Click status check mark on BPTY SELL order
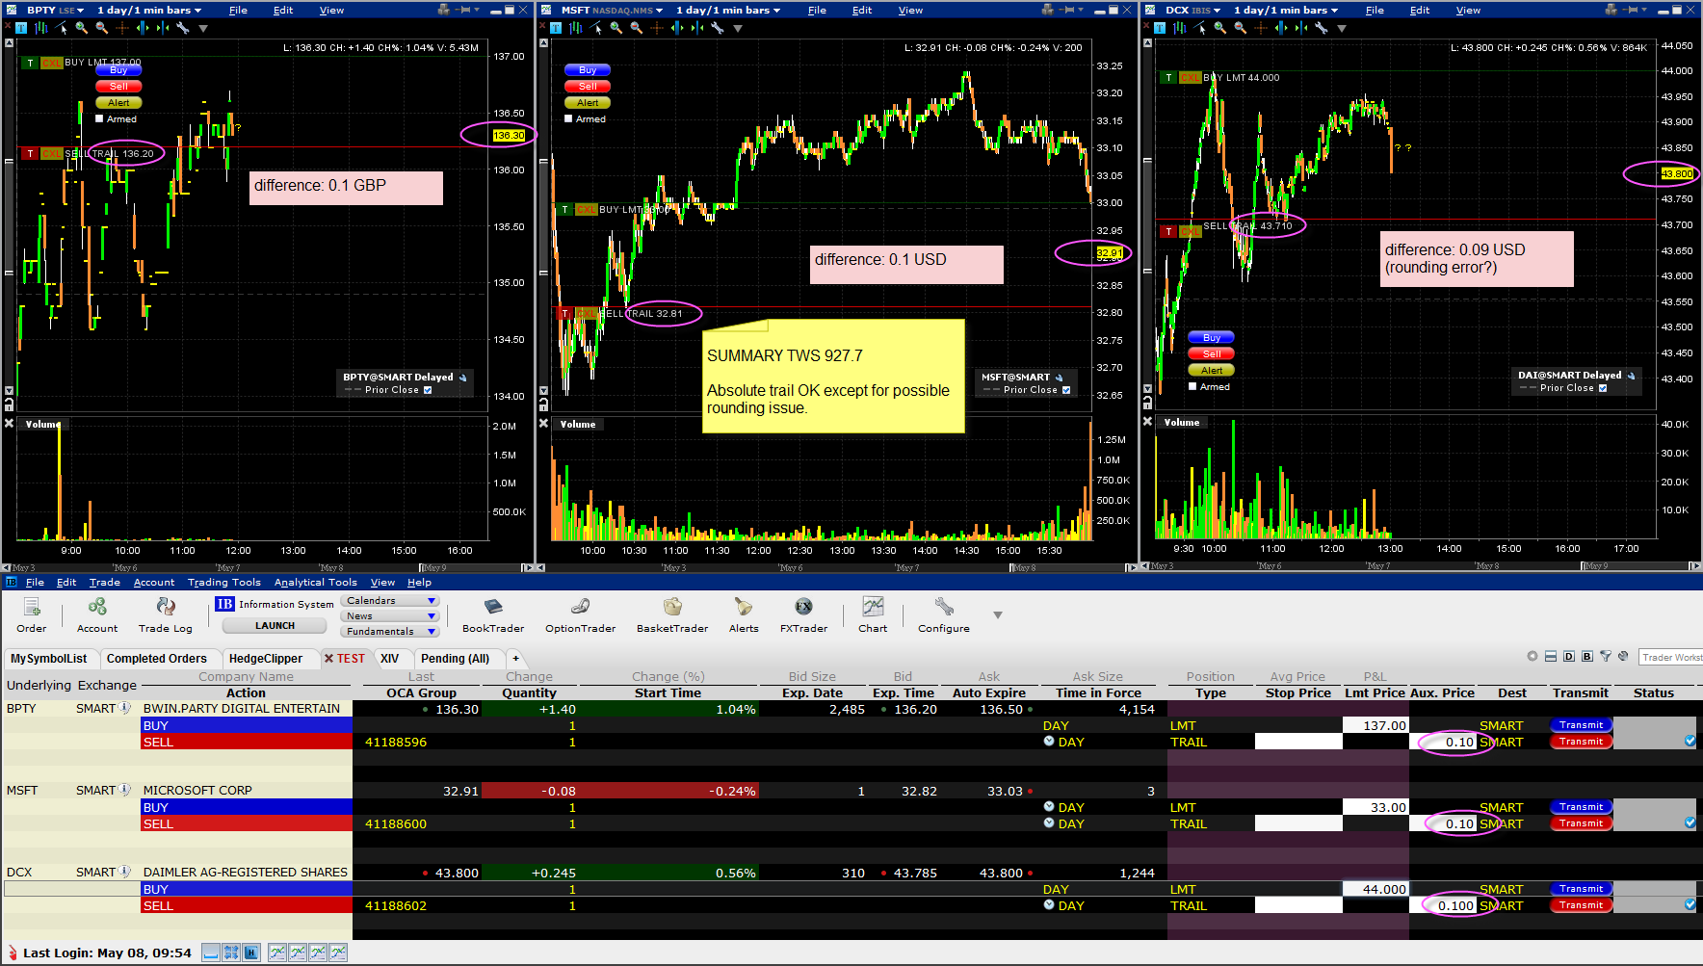Screen dimensions: 1703x966 (x=1690, y=742)
